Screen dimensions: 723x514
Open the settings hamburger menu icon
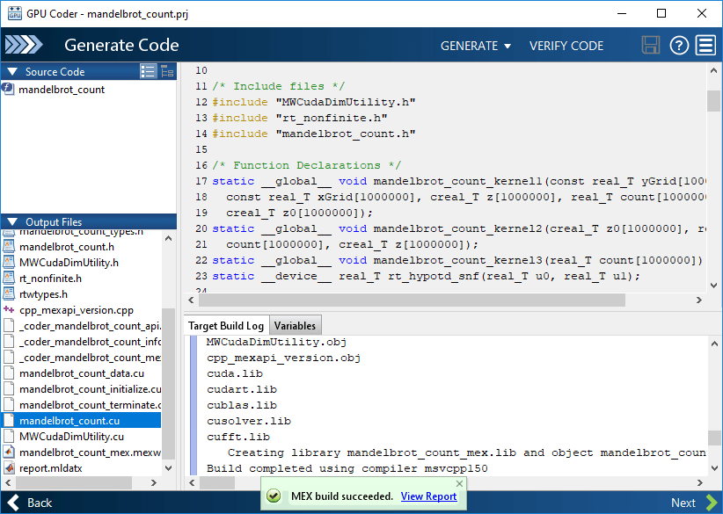click(x=705, y=45)
